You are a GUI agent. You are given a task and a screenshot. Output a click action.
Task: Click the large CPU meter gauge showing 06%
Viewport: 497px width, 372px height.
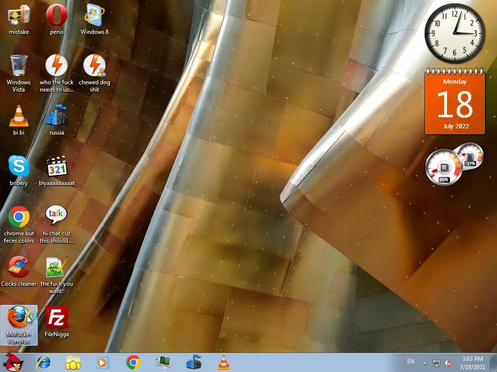click(x=444, y=168)
